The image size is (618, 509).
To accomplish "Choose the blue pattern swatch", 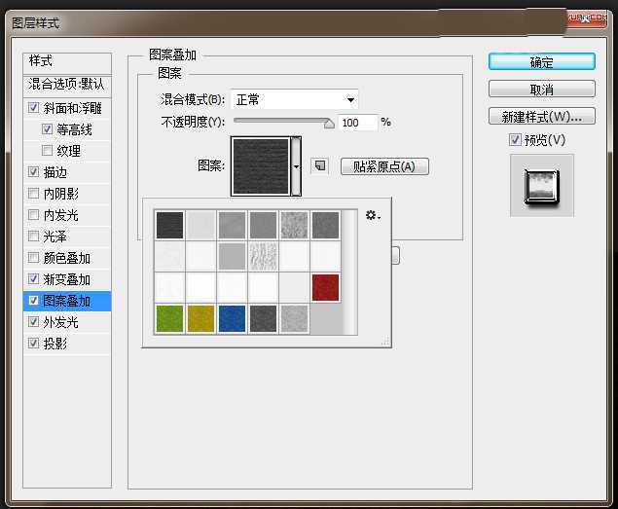I will click(x=232, y=318).
